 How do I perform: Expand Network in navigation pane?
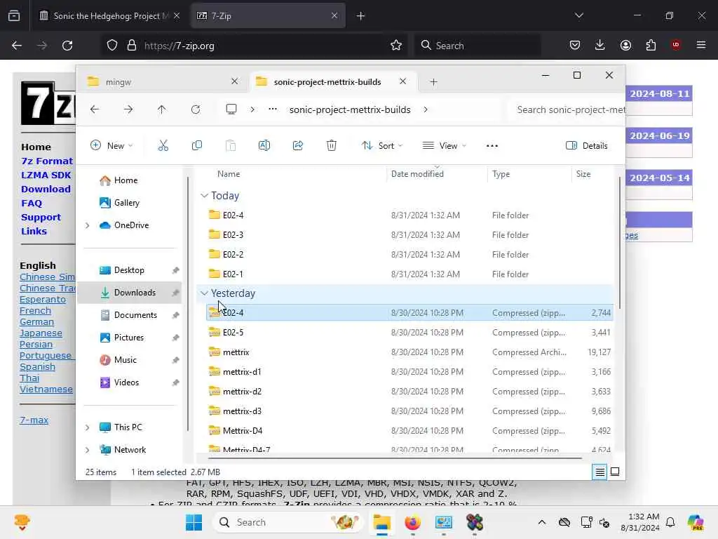tap(87, 450)
